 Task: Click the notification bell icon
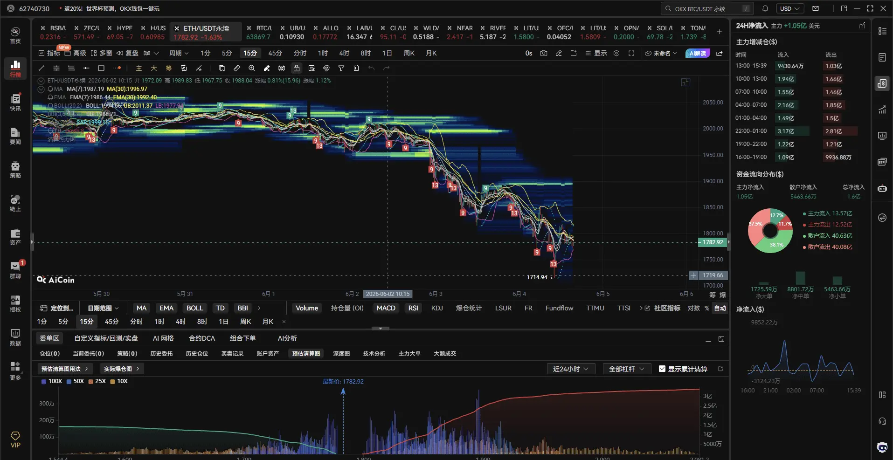point(765,8)
